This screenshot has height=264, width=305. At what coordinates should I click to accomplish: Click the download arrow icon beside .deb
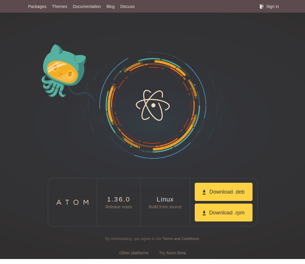(x=204, y=192)
